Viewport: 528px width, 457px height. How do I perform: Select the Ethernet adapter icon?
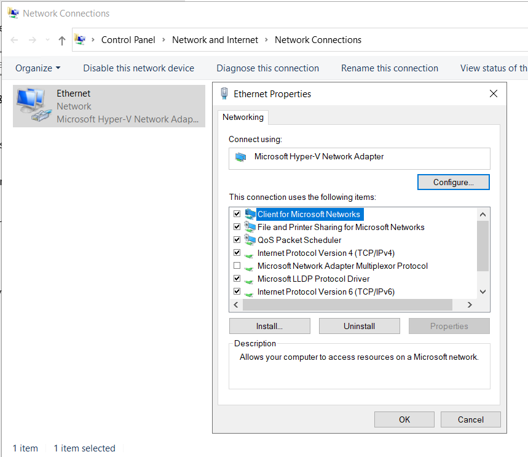click(x=34, y=105)
